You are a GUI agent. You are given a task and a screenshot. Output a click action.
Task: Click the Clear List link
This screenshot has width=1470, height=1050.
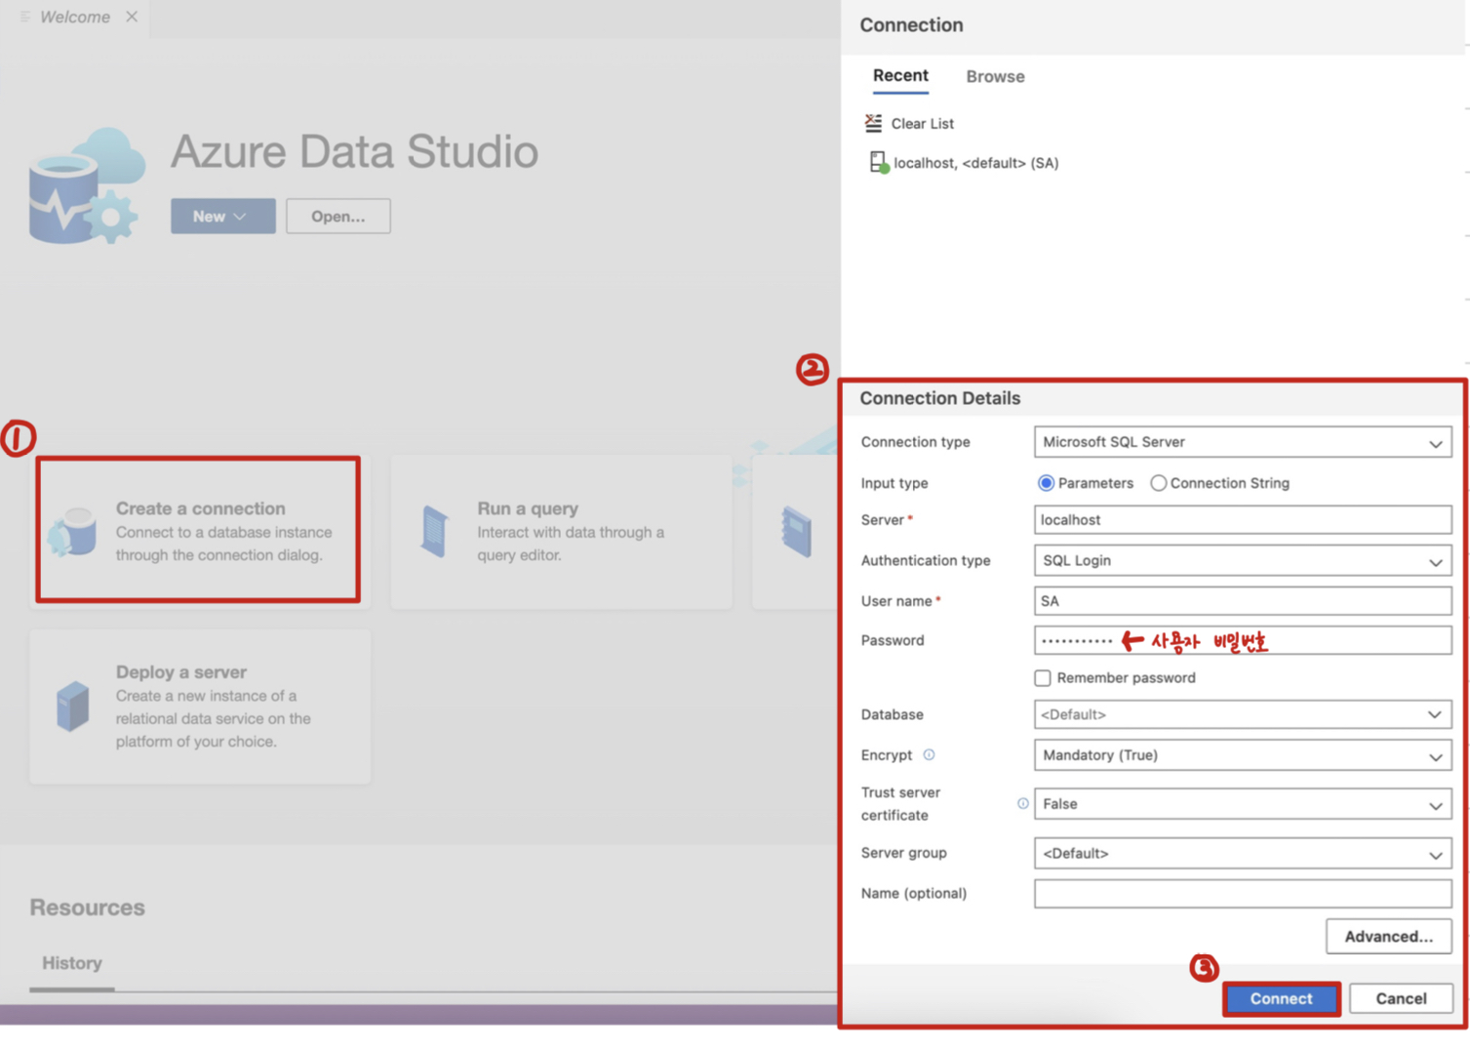922,124
